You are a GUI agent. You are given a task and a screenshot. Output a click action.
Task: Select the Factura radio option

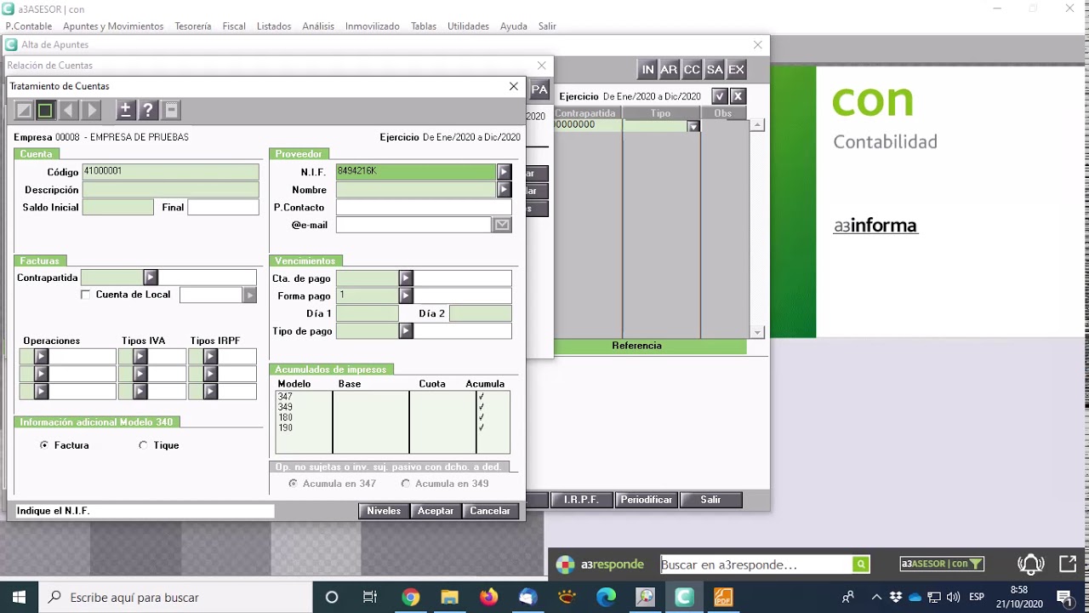44,445
